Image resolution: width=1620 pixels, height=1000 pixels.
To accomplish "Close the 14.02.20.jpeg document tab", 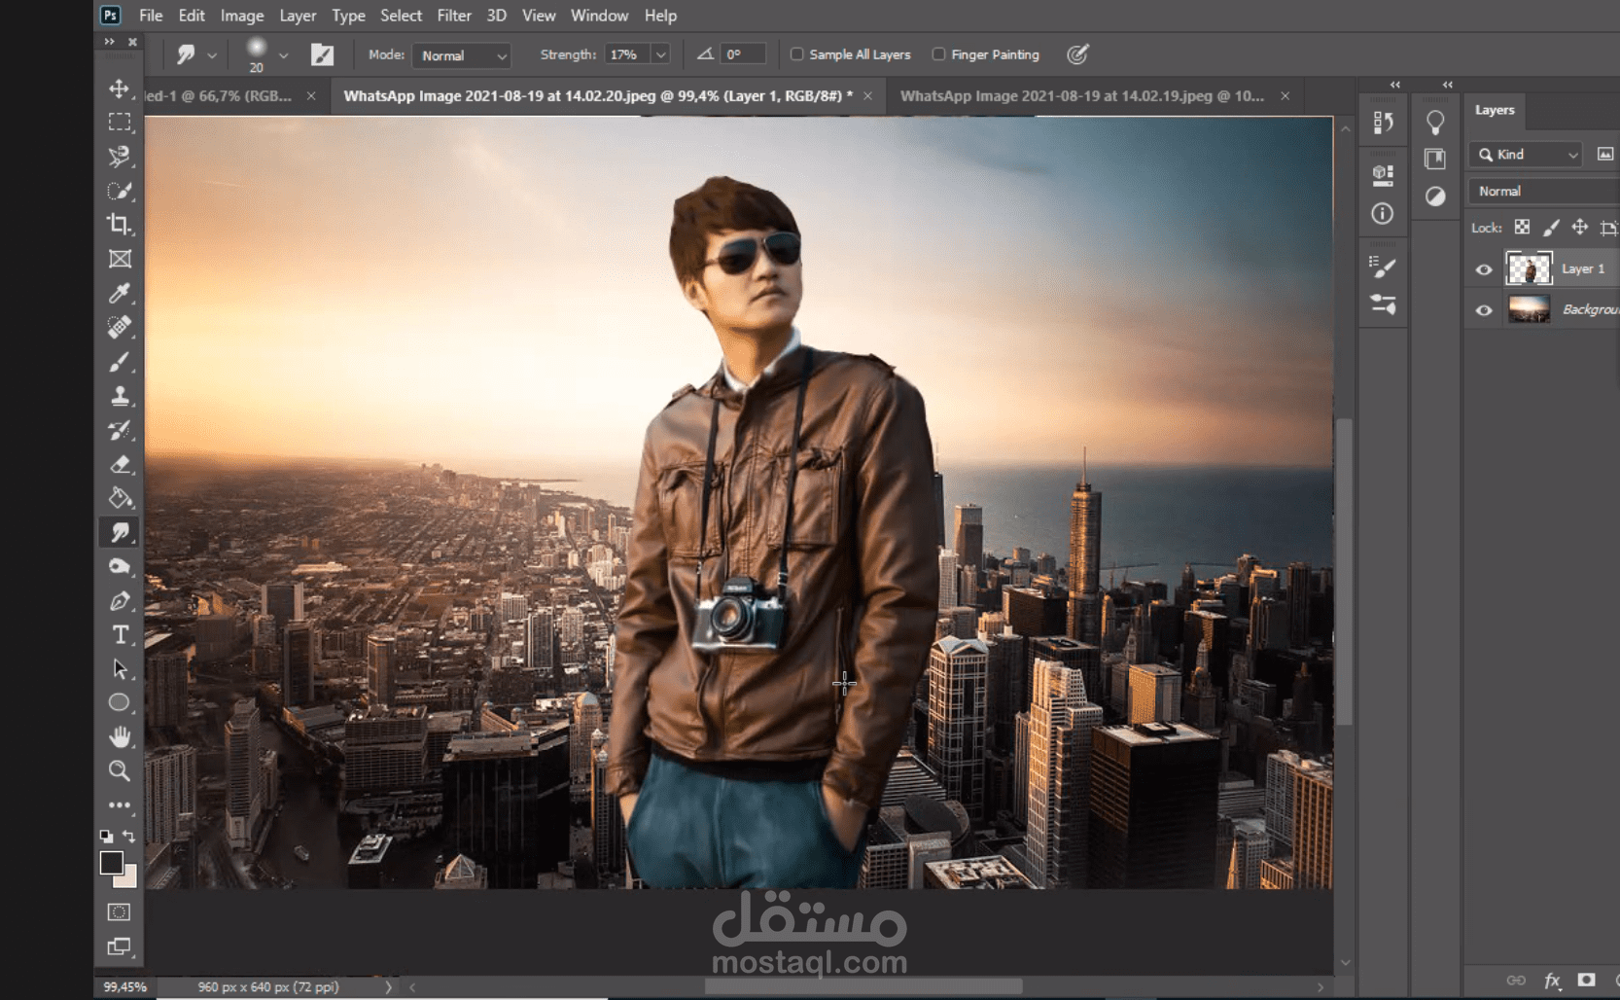I will click(x=867, y=96).
